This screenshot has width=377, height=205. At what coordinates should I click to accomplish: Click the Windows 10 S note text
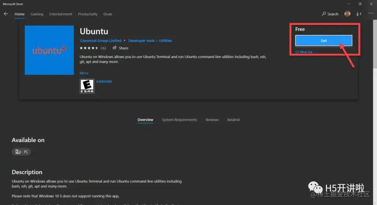click(x=66, y=196)
